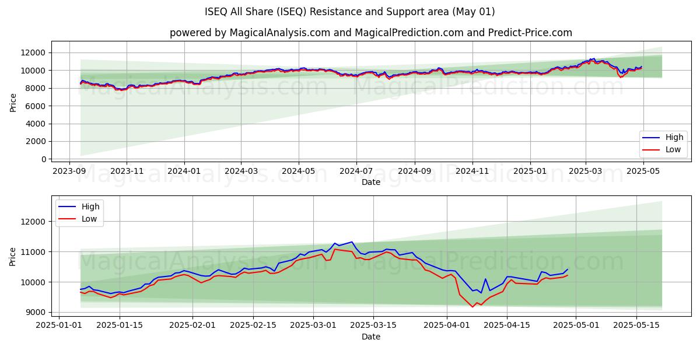Image resolution: width=700 pixels, height=350 pixels.
Task: Click the '4000' price label on the top chart
Action: point(36,124)
